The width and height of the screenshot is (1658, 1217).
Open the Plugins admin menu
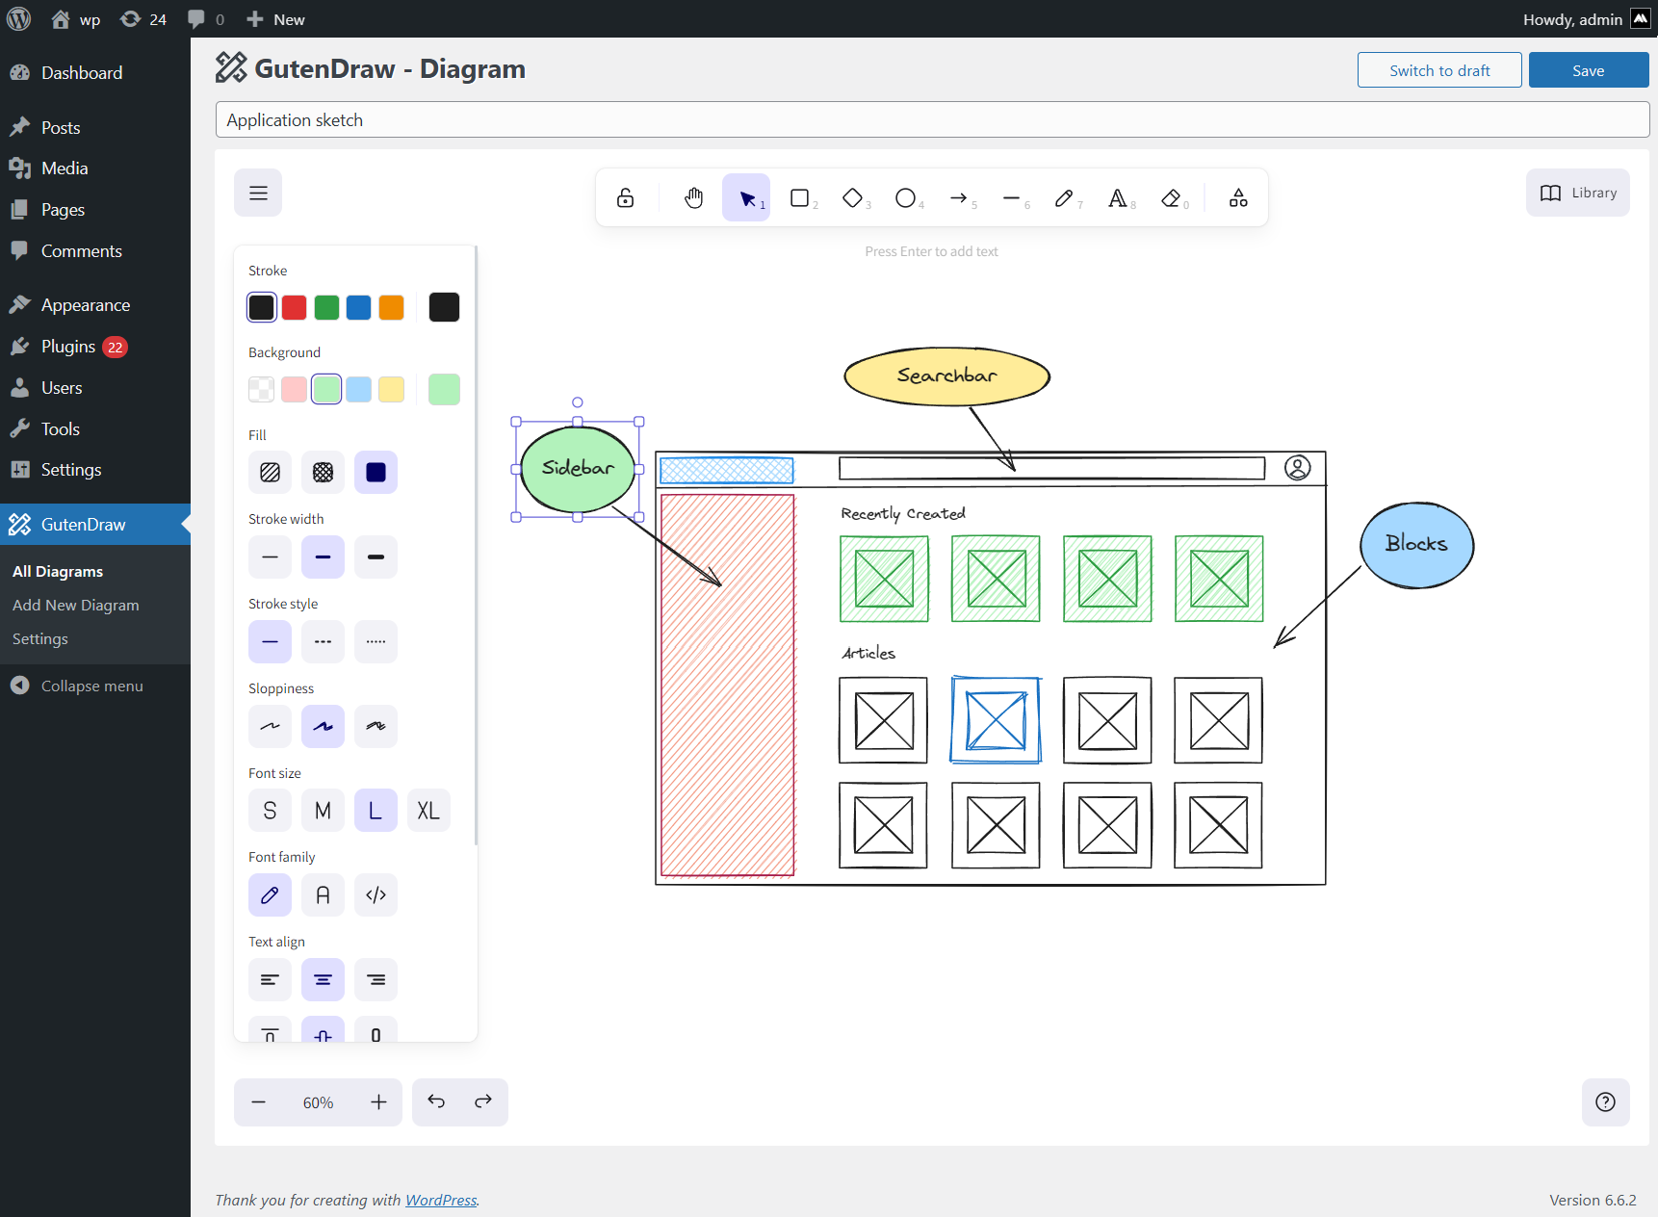coord(68,347)
